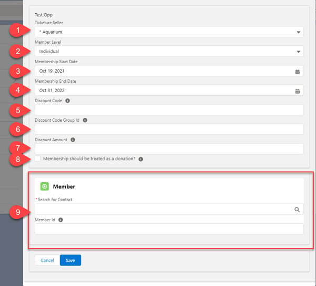
Task: Expand the Ticketure Seller dropdown arrow
Action: pos(299,32)
